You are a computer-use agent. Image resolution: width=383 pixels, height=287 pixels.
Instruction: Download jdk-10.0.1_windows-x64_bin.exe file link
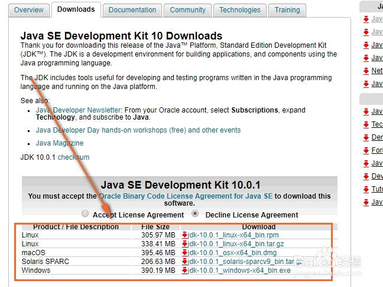pyautogui.click(x=239, y=270)
